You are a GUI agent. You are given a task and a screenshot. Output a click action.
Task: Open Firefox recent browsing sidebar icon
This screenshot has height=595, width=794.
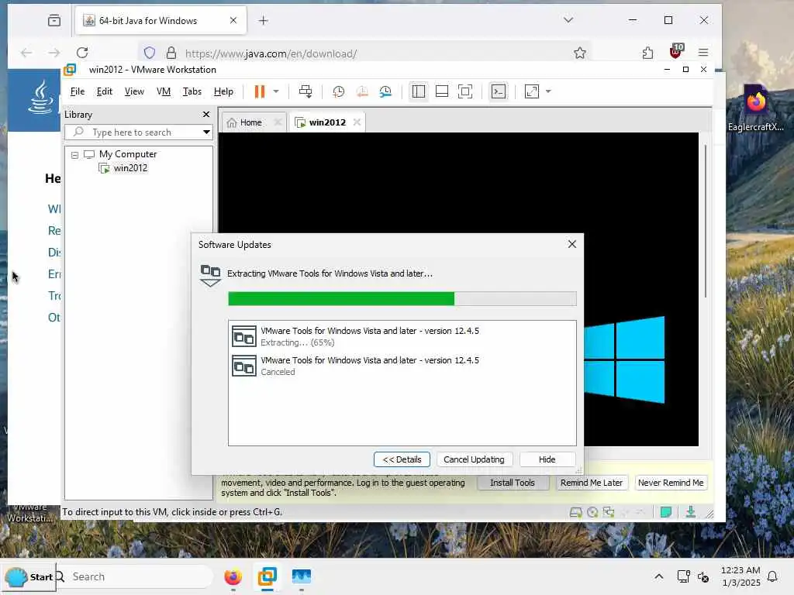pos(54,20)
